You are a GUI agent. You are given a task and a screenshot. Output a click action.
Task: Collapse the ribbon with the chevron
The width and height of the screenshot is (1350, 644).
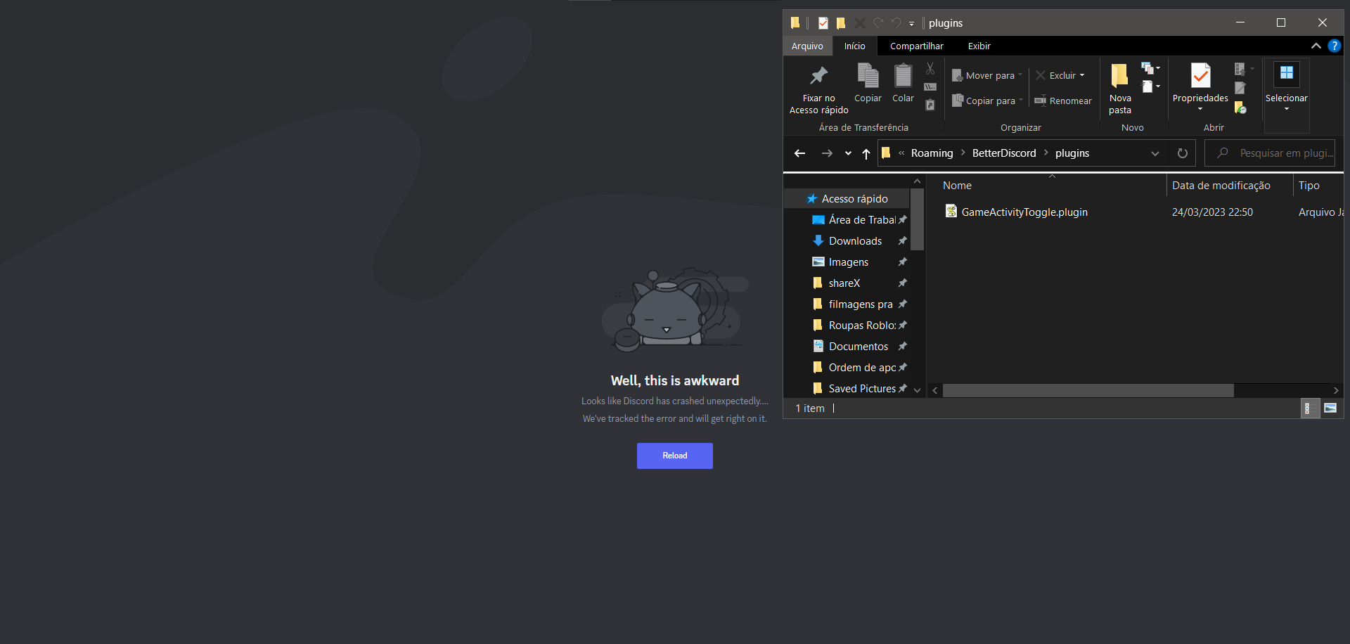(x=1316, y=46)
